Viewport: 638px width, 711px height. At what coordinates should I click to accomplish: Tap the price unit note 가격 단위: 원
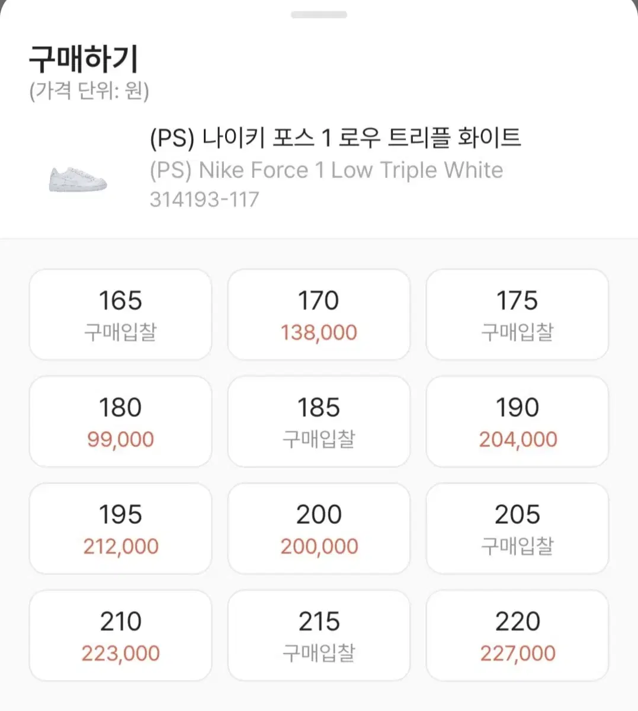(x=89, y=91)
